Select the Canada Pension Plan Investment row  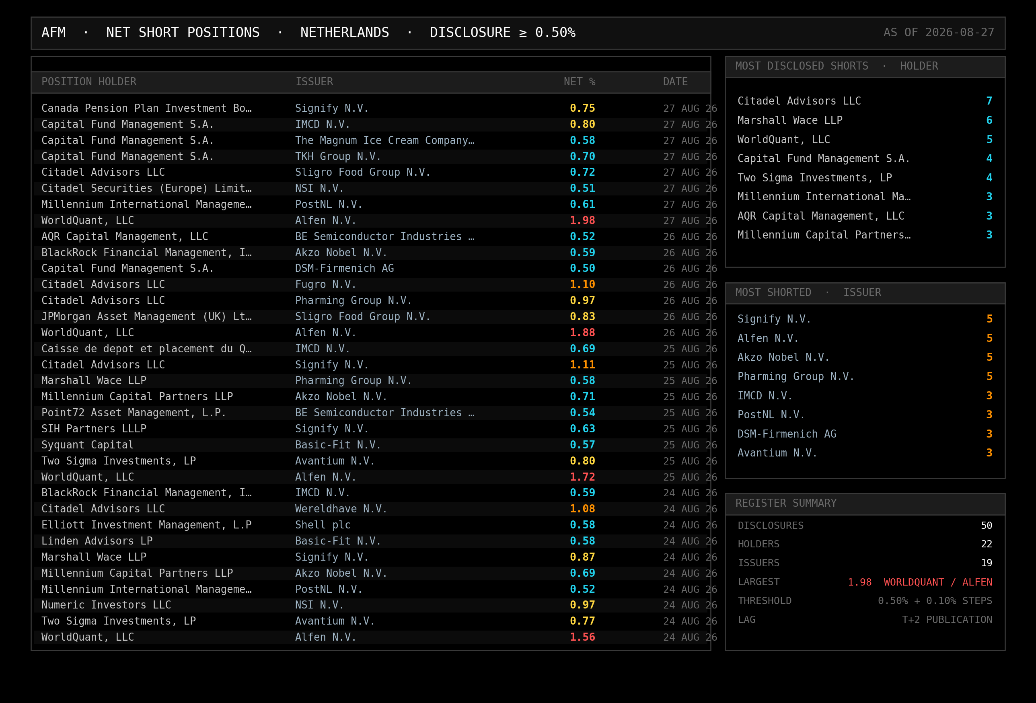point(372,108)
